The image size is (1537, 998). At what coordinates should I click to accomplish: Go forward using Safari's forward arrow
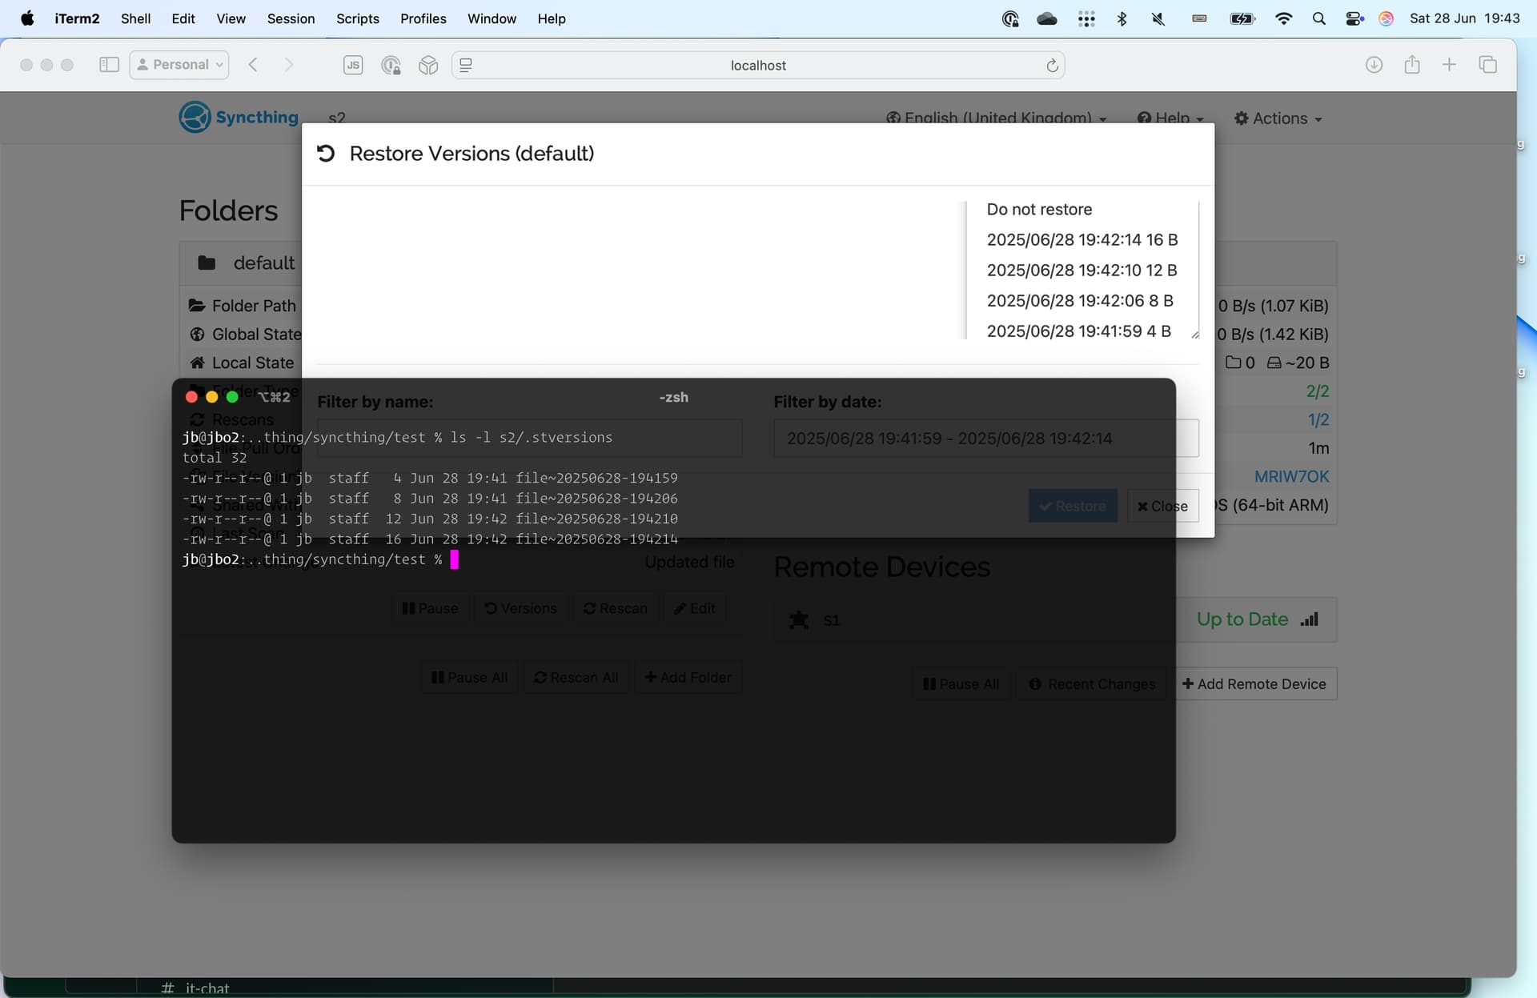[x=289, y=65]
